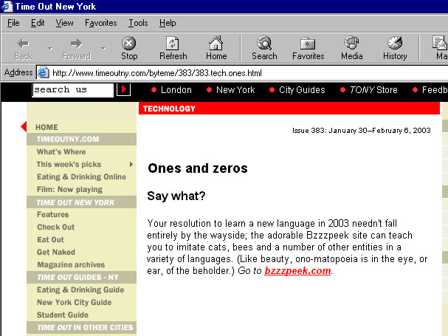
Task: Click the red triangle beside HOME
Action: click(24, 127)
